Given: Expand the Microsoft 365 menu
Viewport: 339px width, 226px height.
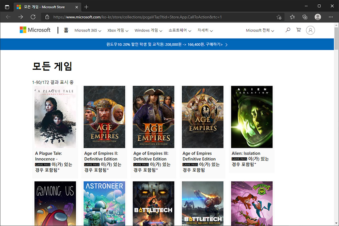Looking at the screenshot, I should click(88, 30).
